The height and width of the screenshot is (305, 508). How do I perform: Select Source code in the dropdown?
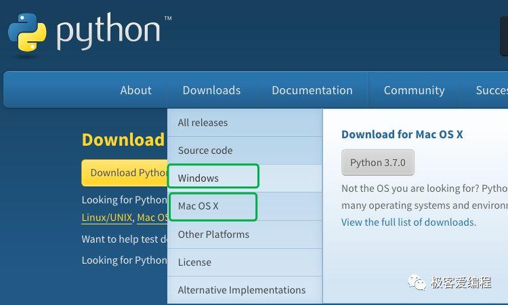pyautogui.click(x=245, y=150)
